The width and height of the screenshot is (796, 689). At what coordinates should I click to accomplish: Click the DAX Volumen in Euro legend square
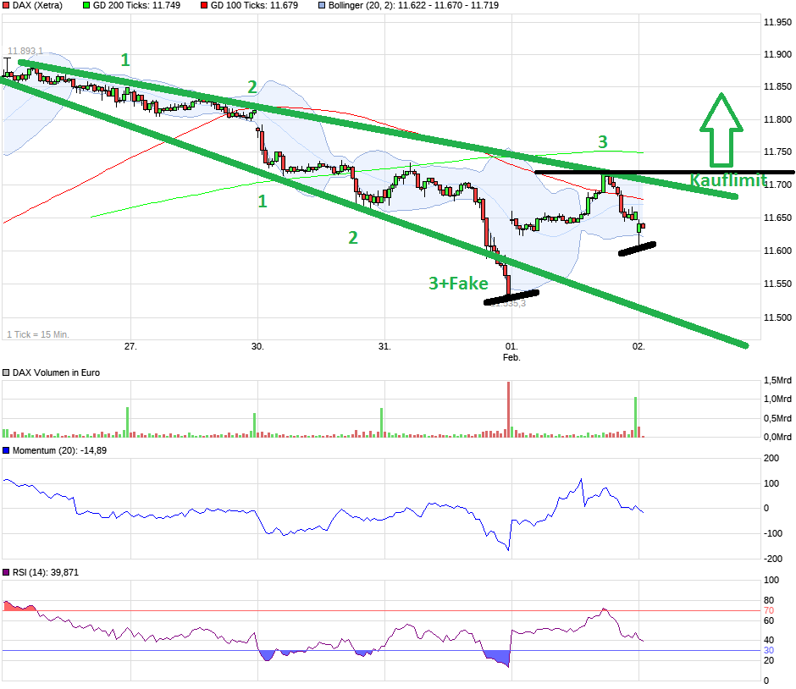6,372
